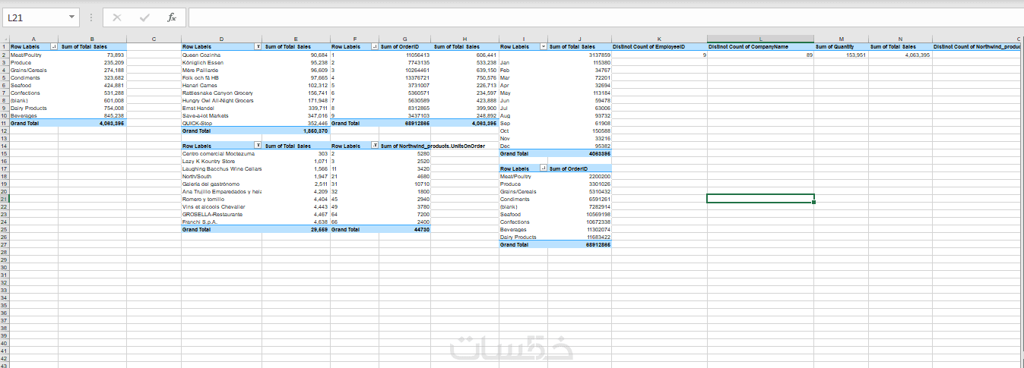Open Row Labels filter dropdown in cell A1

pos(52,46)
